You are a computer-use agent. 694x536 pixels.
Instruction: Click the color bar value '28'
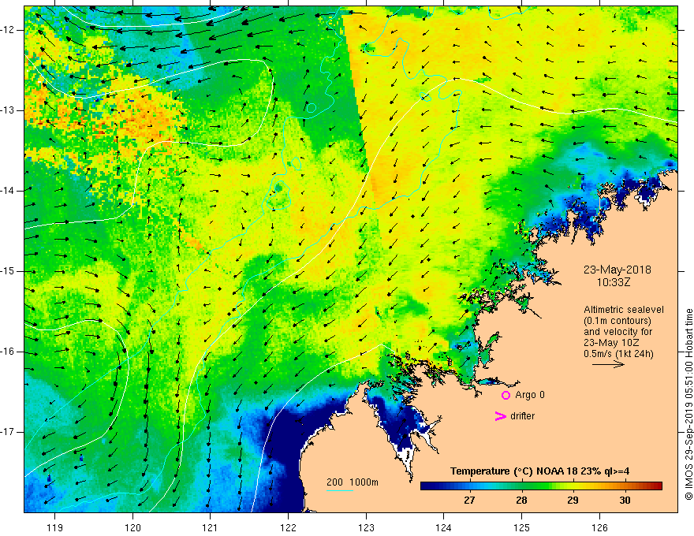click(x=521, y=501)
